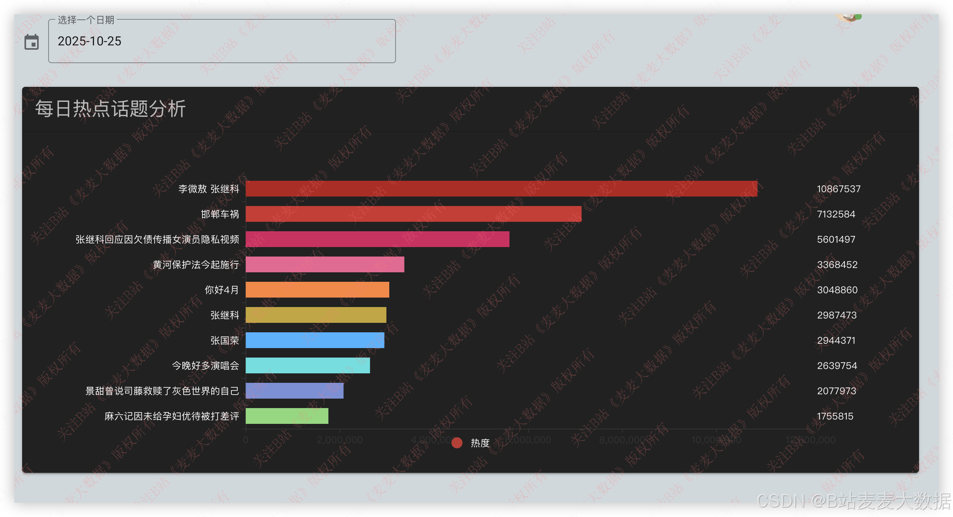Click the pink 黄河保护法今起施行 bar
The width and height of the screenshot is (953, 517).
[325, 264]
